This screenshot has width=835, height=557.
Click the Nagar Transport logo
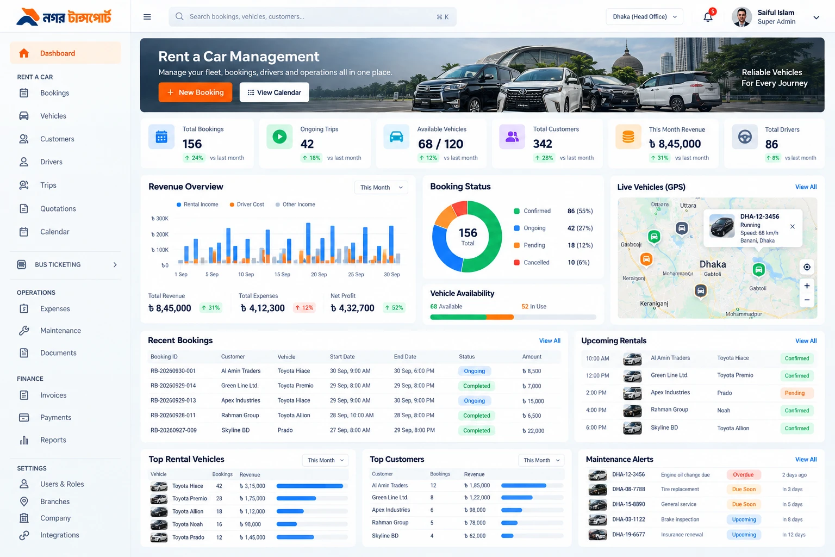(64, 17)
